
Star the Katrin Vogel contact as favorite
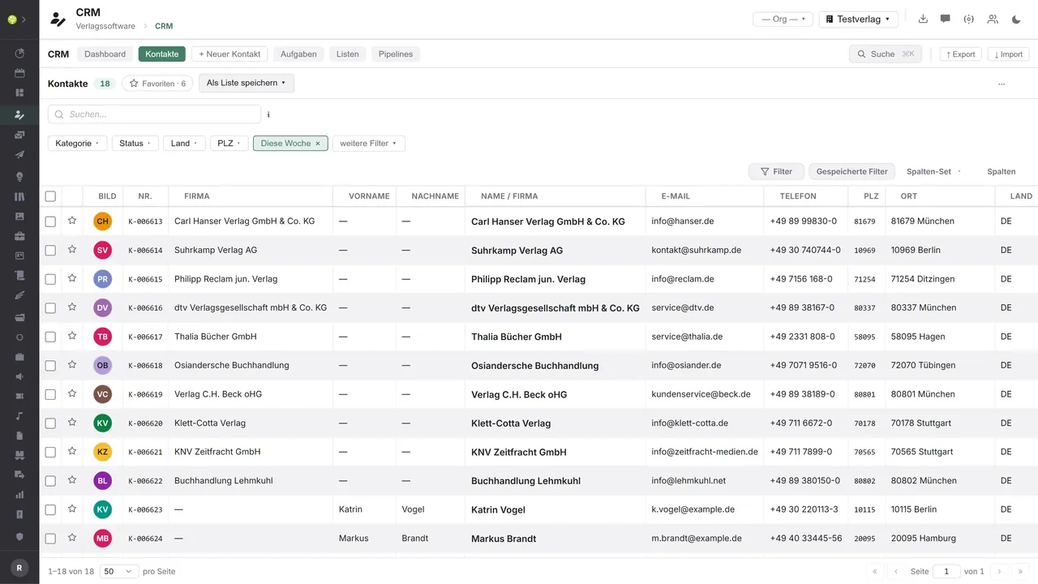pos(72,509)
